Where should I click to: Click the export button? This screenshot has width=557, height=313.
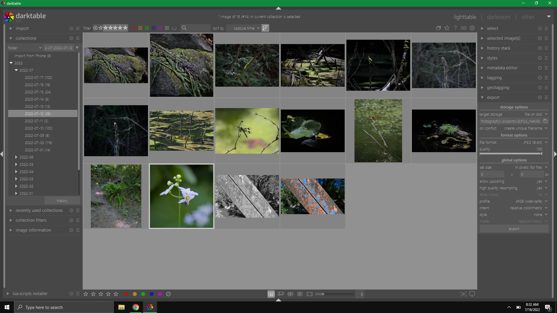click(514, 229)
